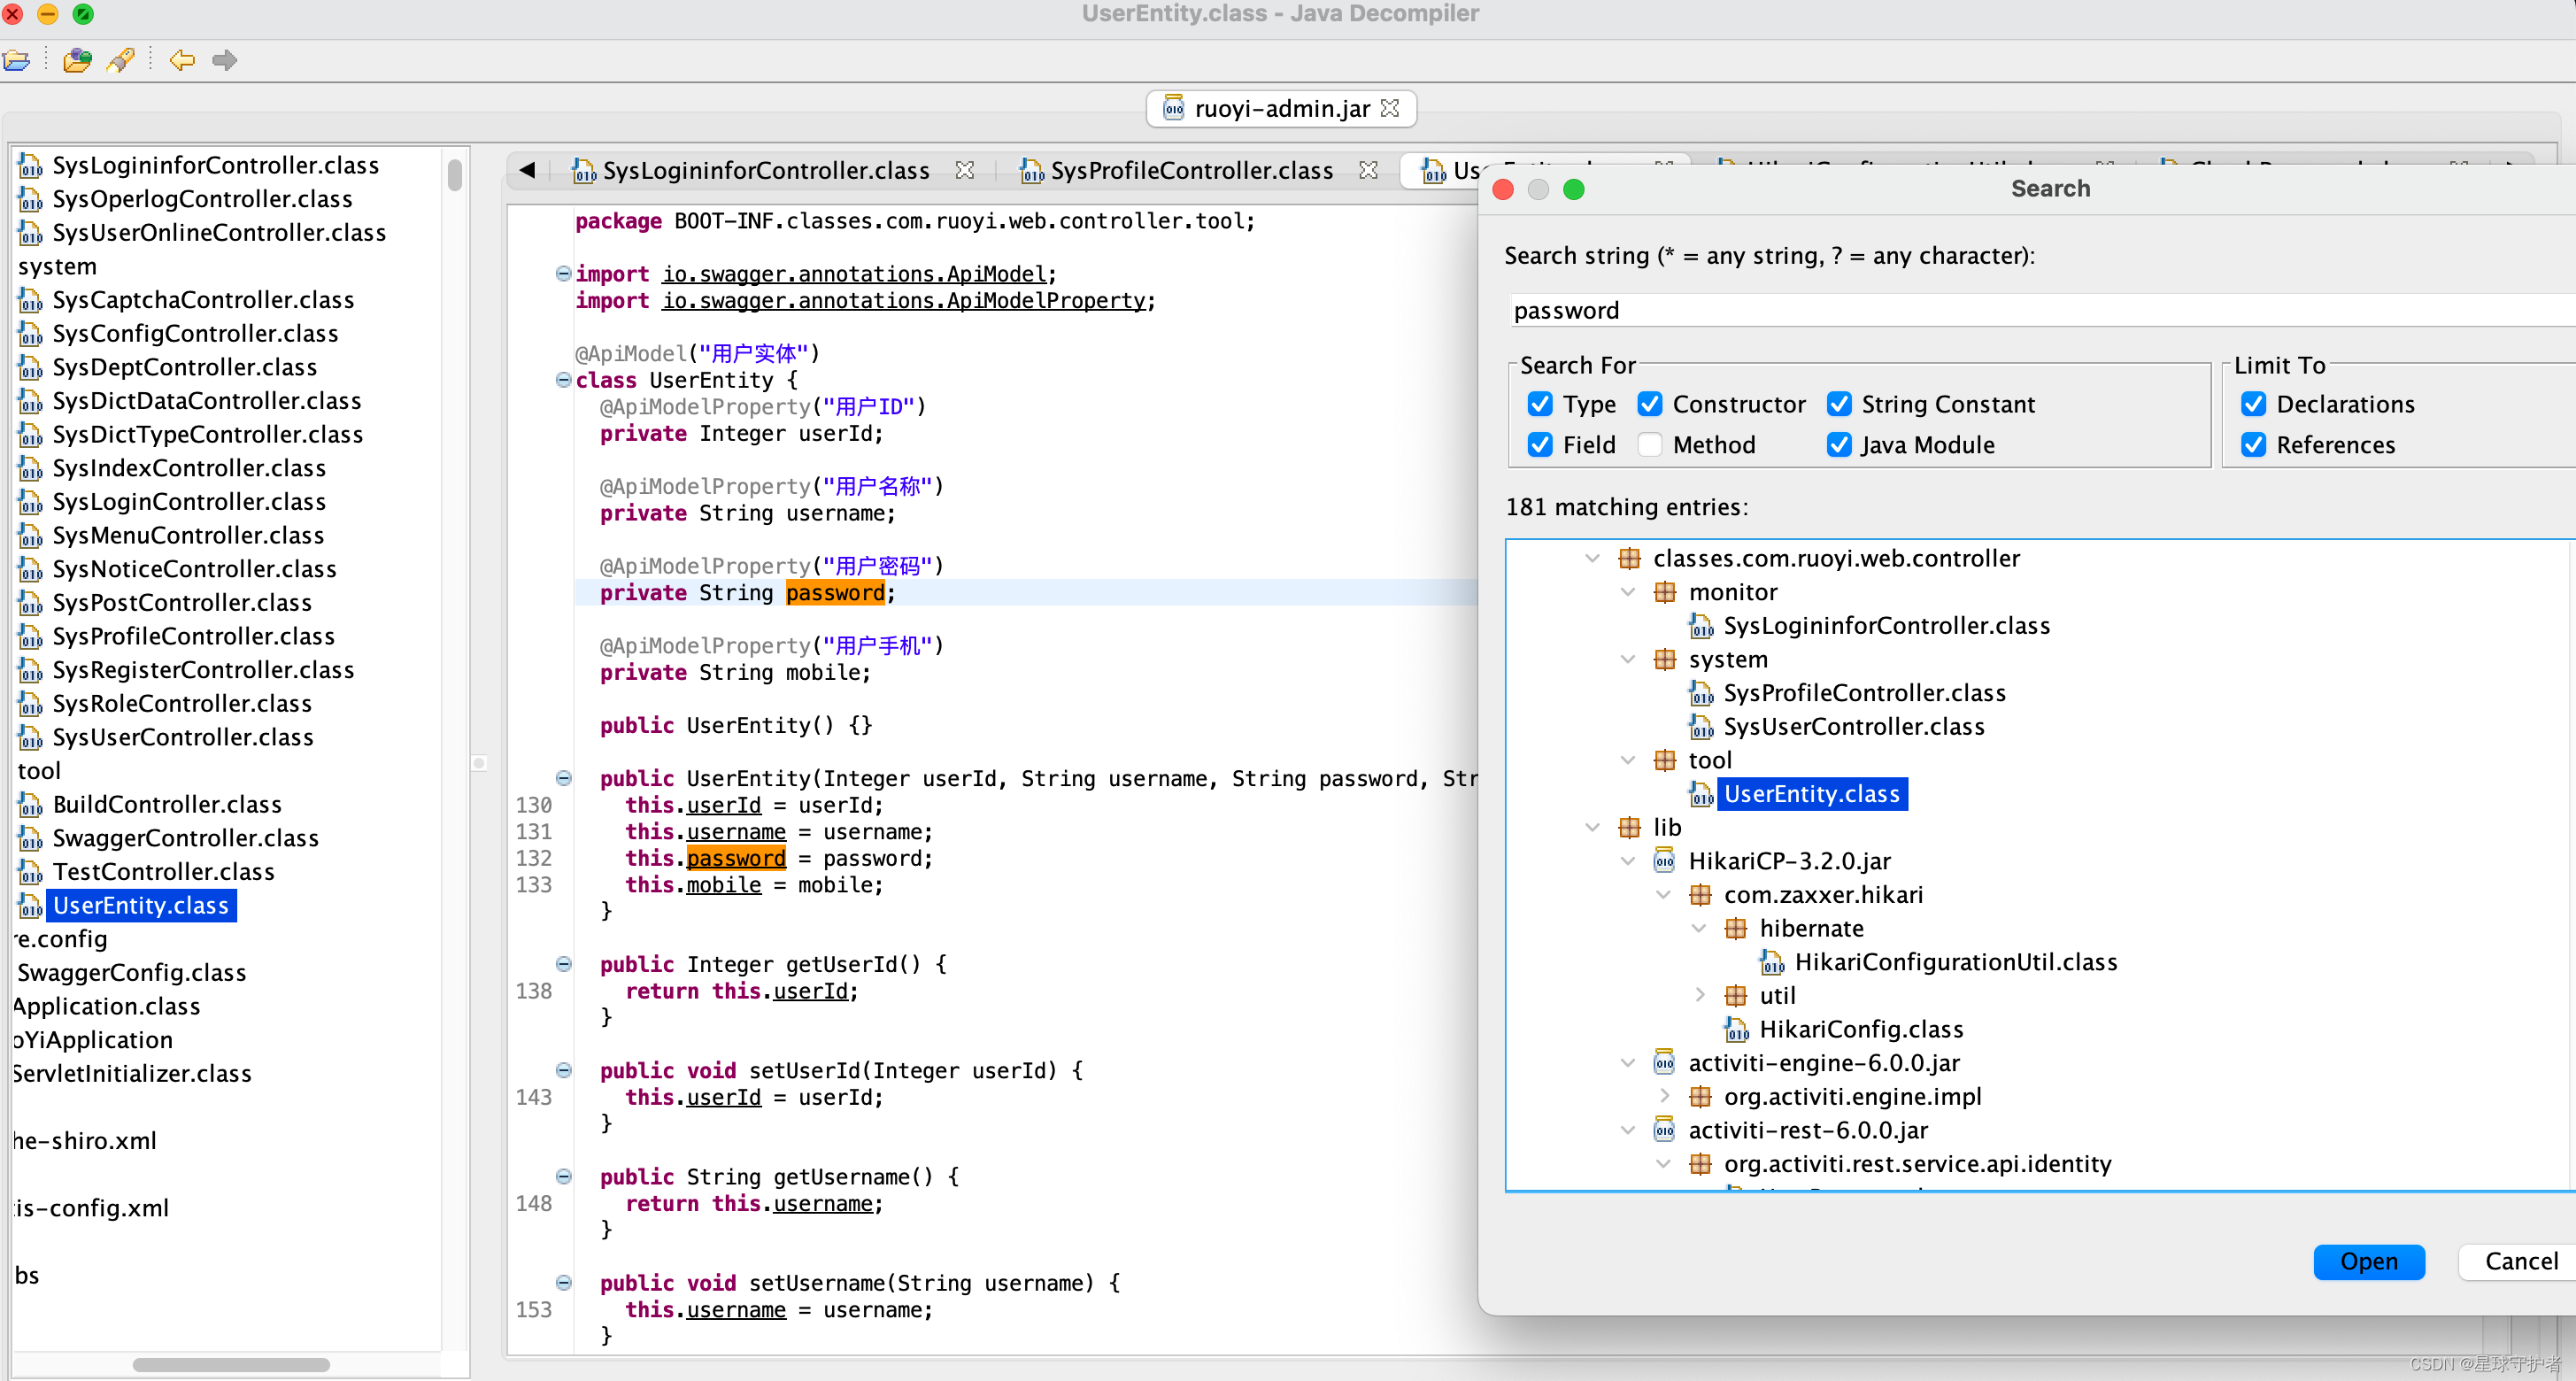2576x1381 pixels.
Task: Uncheck the Constructor checkbox
Action: (x=1650, y=404)
